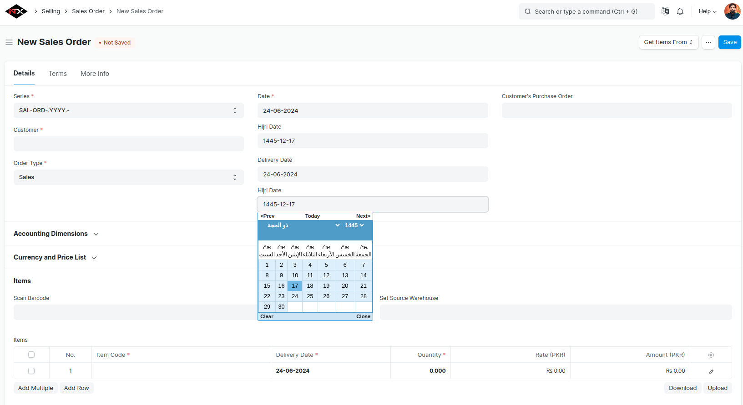743x405 pixels.
Task: Open the Hijri month dropdown in calendar
Action: [303, 225]
